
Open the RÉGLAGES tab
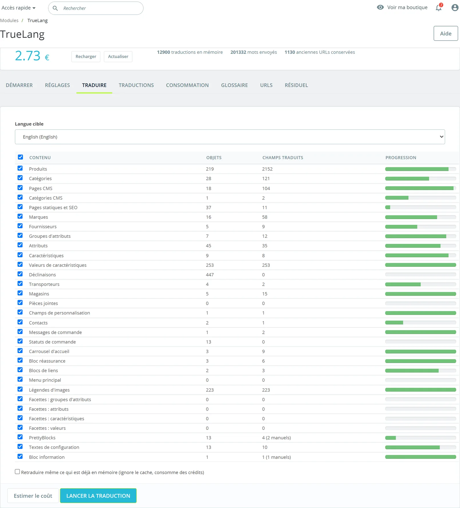coord(57,85)
